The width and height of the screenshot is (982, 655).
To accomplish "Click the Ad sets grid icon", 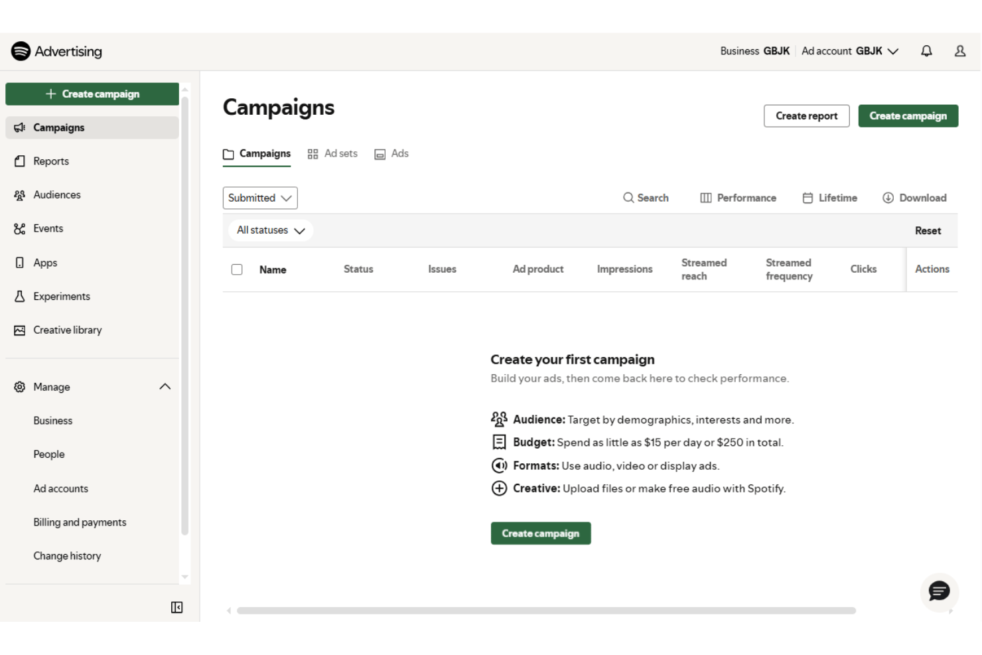I will [313, 154].
